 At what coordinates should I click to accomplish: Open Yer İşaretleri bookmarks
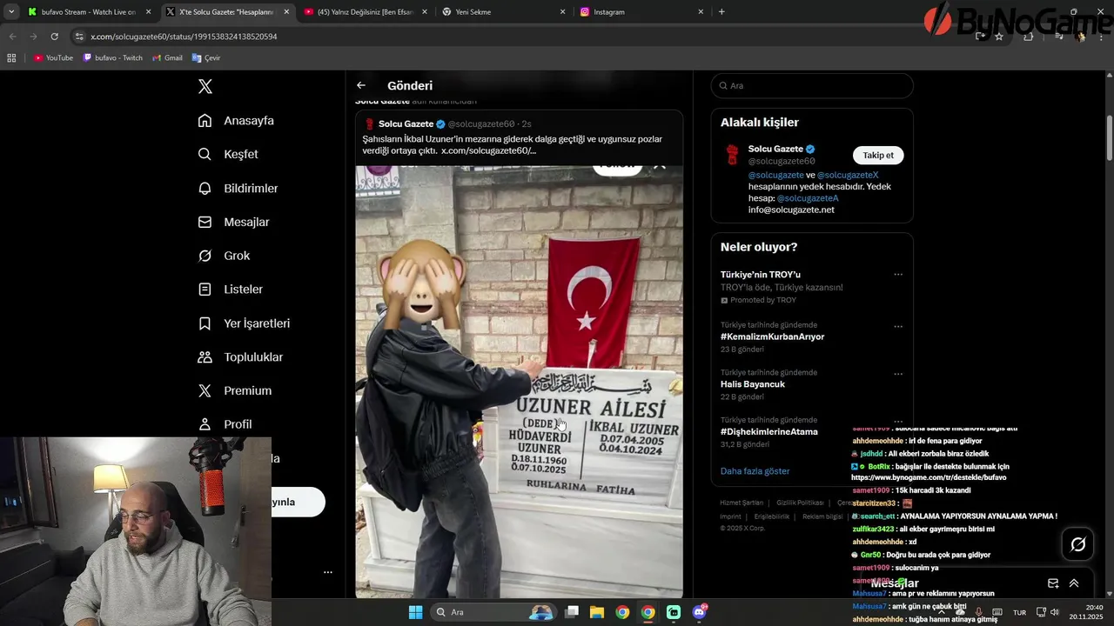coord(244,323)
